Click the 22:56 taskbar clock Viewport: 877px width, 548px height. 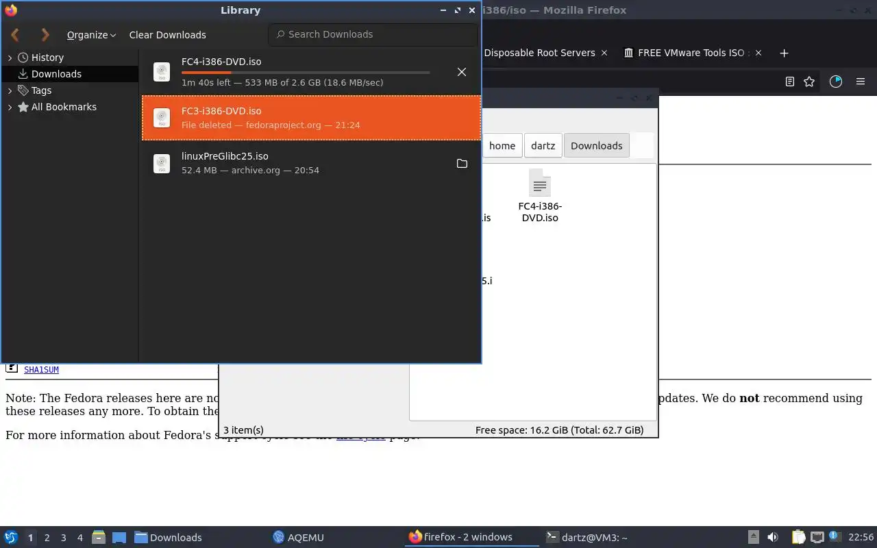[861, 538]
